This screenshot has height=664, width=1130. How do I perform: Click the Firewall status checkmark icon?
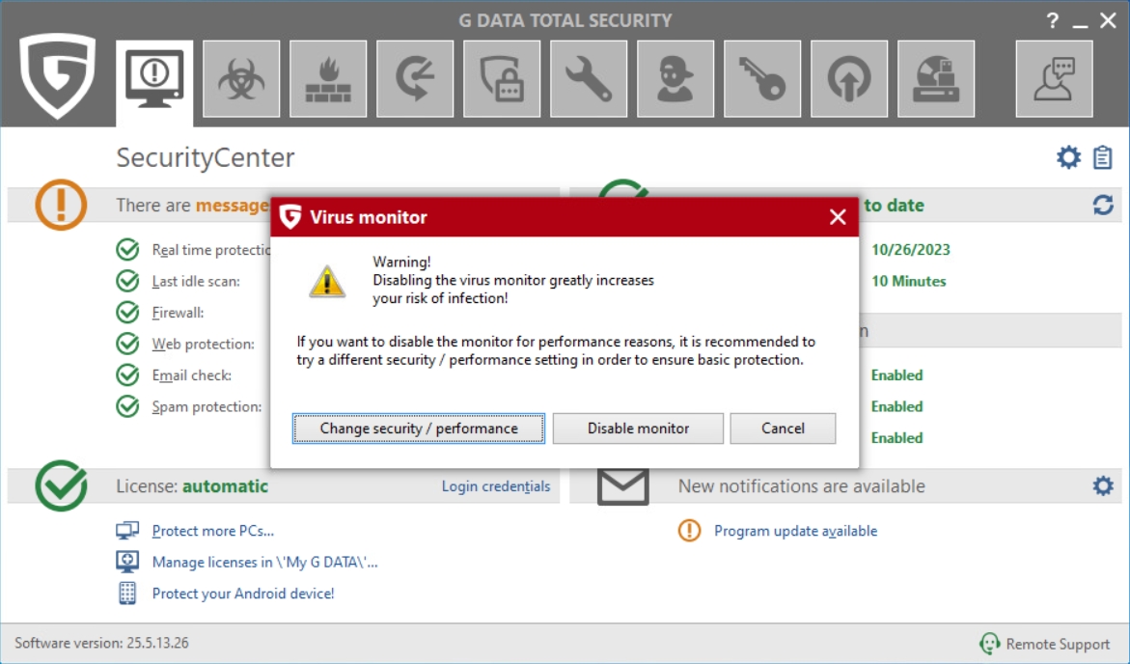click(127, 312)
